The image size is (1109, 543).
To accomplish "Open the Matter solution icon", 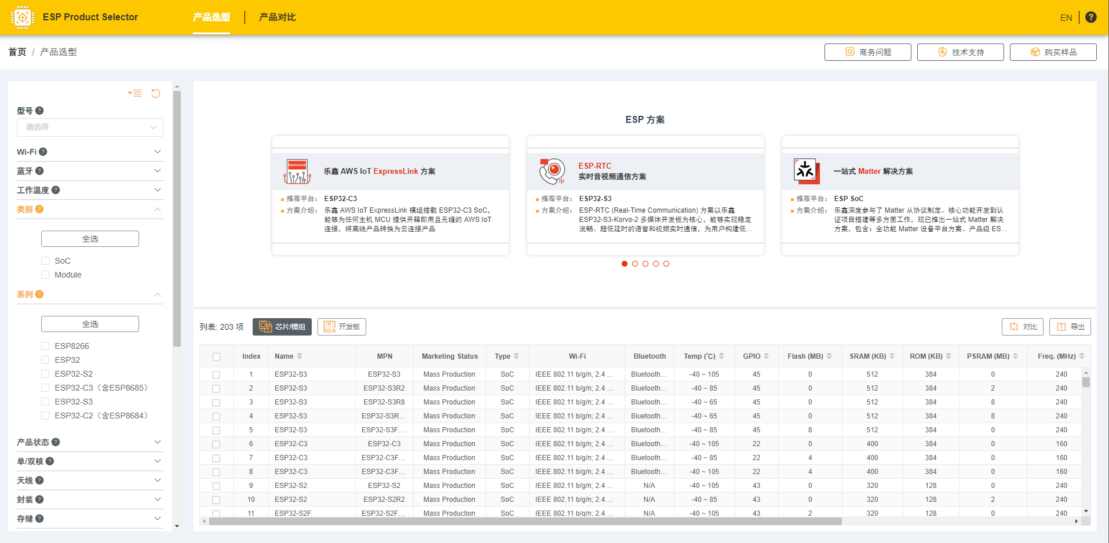I will pyautogui.click(x=807, y=172).
